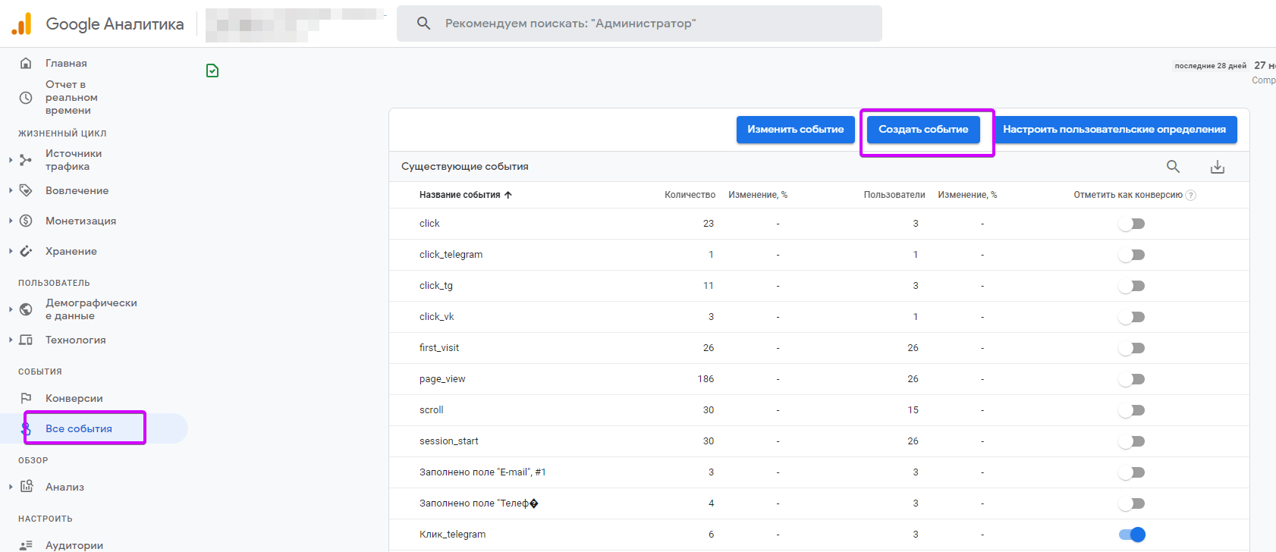Click the Conversions flag icon
1276x552 pixels.
(x=26, y=398)
